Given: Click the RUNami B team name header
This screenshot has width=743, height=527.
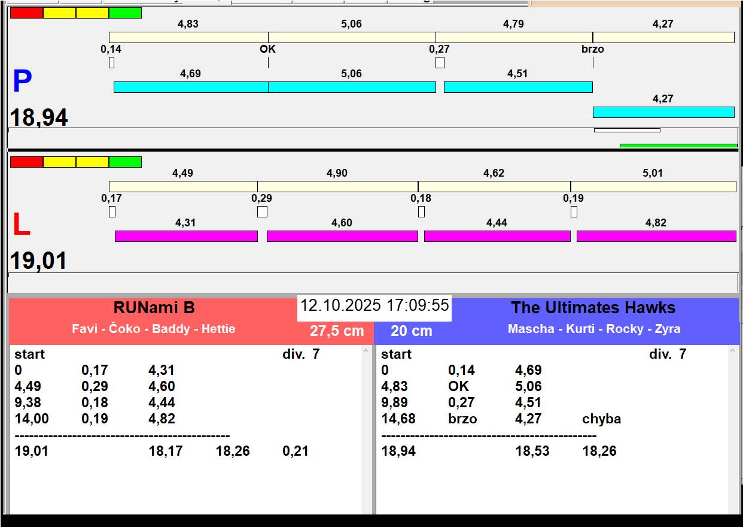Looking at the screenshot, I should tap(154, 308).
